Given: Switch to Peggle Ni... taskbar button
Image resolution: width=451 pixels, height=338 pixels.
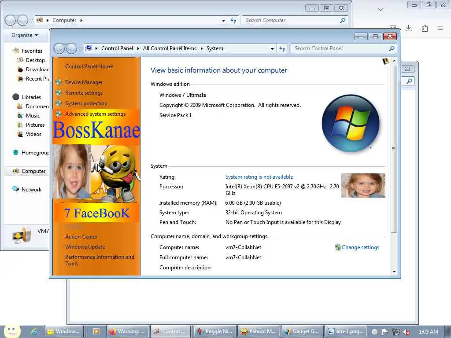Looking at the screenshot, I should point(215,331).
